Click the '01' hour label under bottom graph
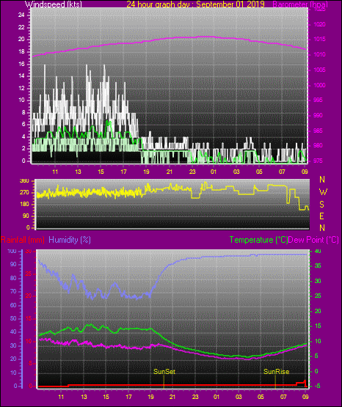Image resolution: width=342 pixels, height=407 pixels. [217, 397]
